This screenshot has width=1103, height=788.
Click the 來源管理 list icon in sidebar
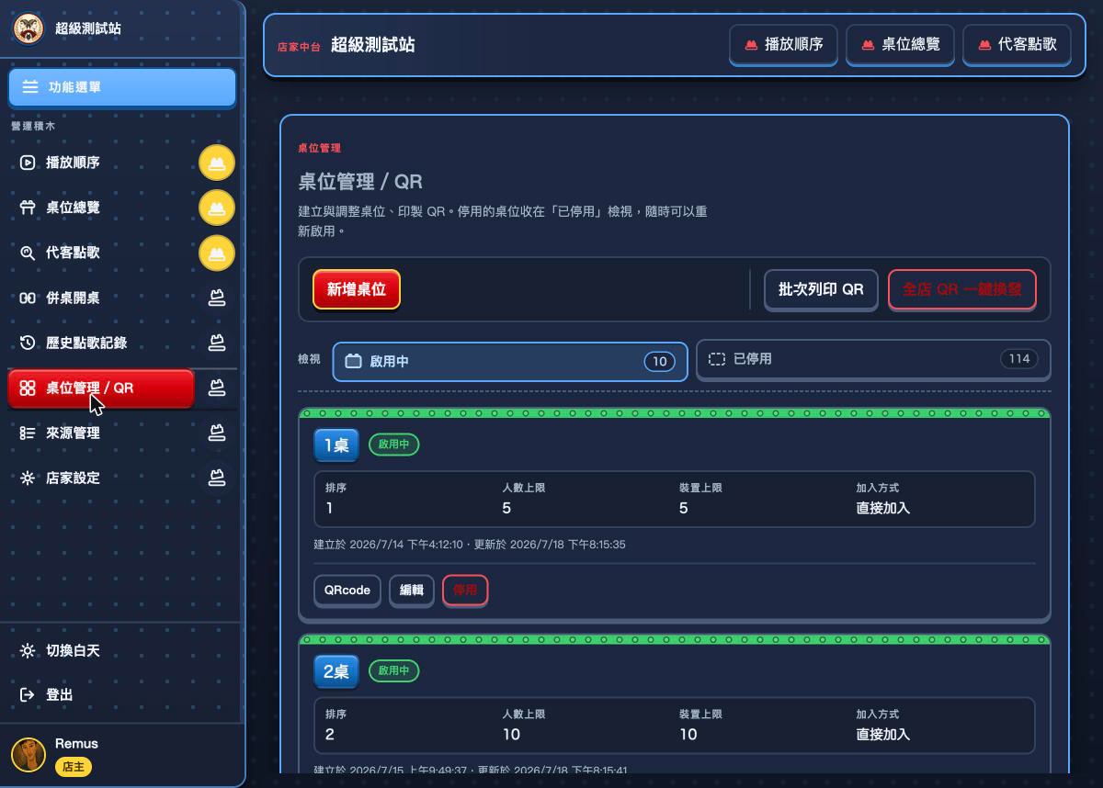point(28,433)
